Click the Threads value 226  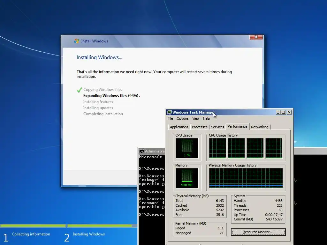[x=280, y=205]
